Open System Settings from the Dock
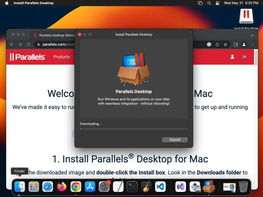This screenshot has height=197, width=263. (104, 187)
